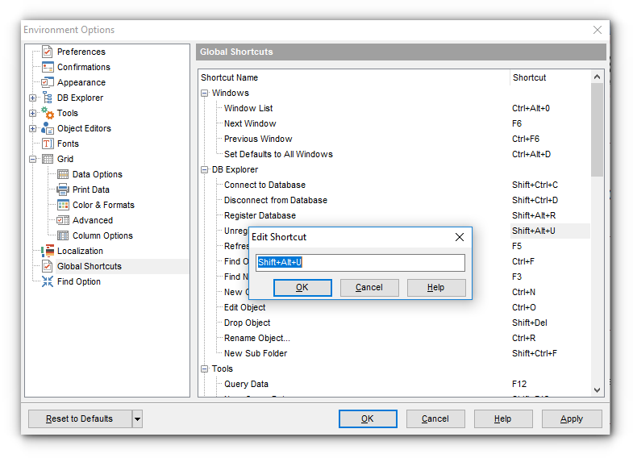
Task: Expand the DB Explorer tree node
Action: point(33,98)
